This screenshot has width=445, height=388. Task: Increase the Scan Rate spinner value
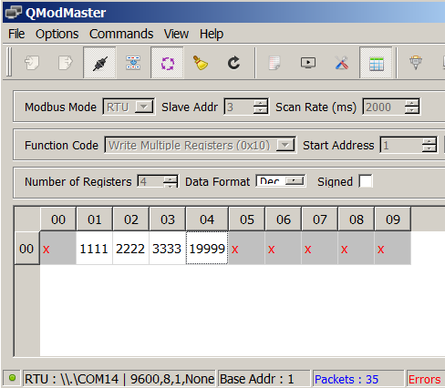[x=411, y=103]
